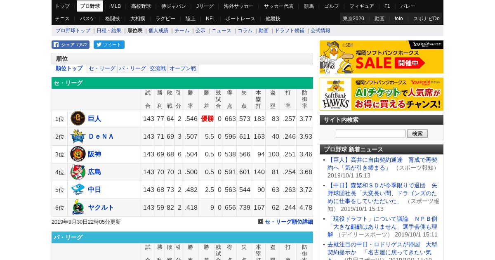Open the Hawks AIチケット banner

382,94
